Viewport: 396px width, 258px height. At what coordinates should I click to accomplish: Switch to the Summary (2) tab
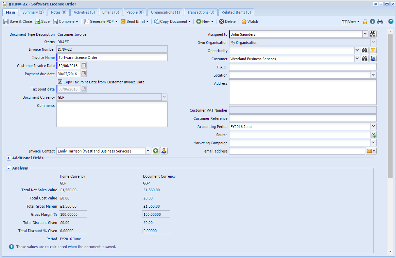(x=33, y=12)
